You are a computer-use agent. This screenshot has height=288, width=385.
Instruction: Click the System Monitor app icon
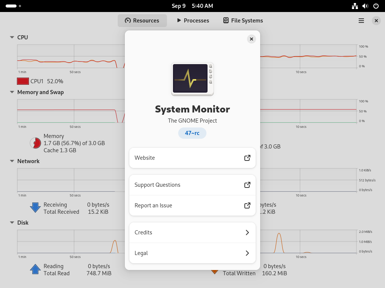192,79
